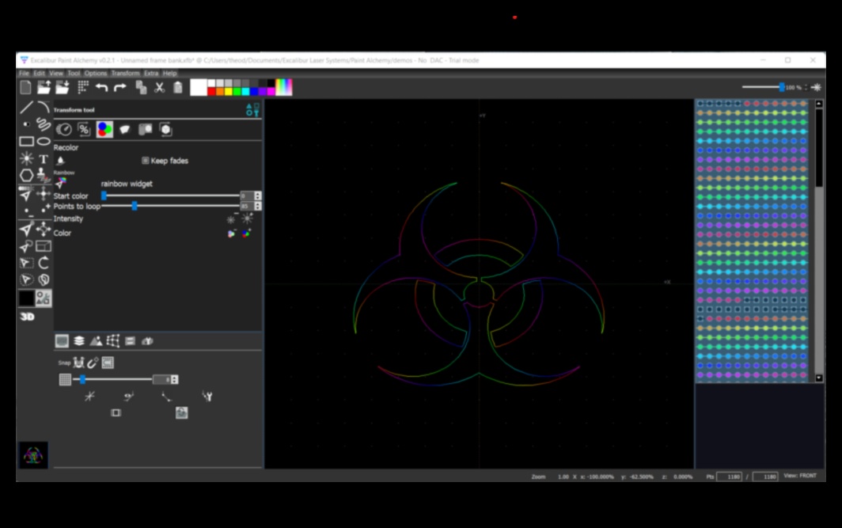Enable the Keep fades checkbox

point(145,161)
